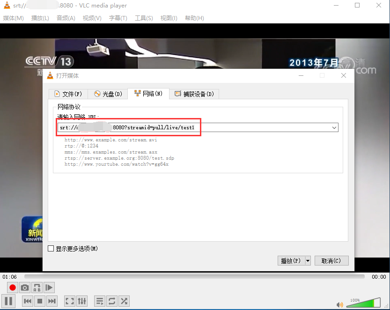The height and width of the screenshot is (310, 390).
Task: Enable random playback shuffle icon
Action: pos(124,301)
